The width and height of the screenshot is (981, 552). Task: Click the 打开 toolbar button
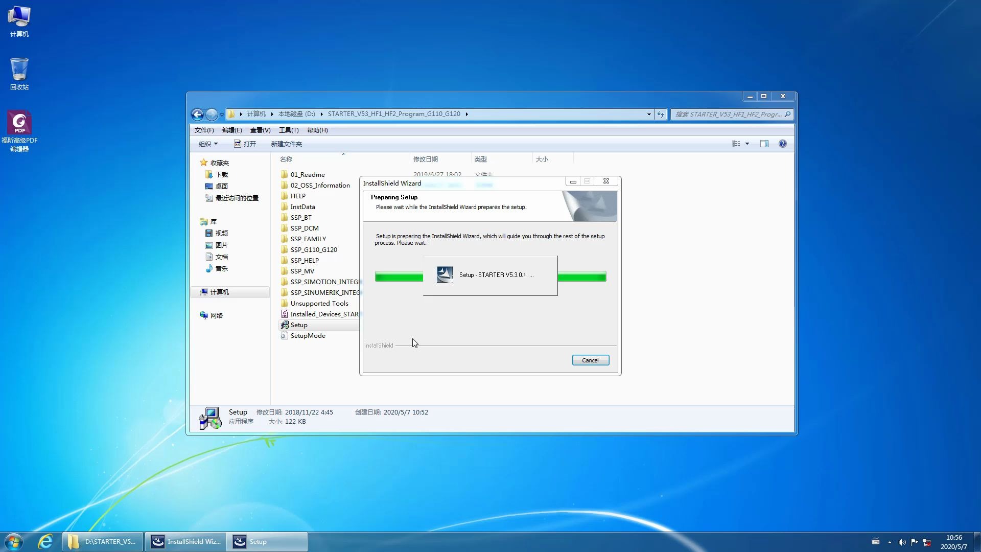pos(245,144)
